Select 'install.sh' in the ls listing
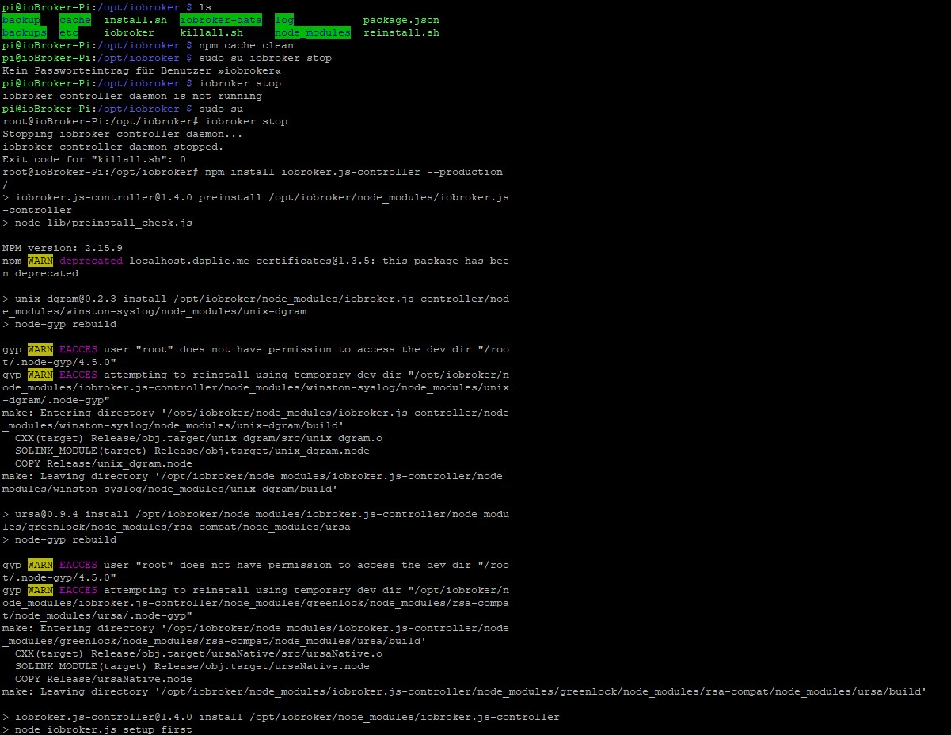Viewport: 951px width, 735px height. [135, 20]
